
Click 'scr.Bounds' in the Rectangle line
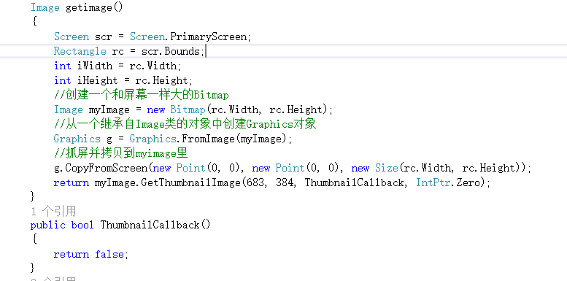[171, 51]
